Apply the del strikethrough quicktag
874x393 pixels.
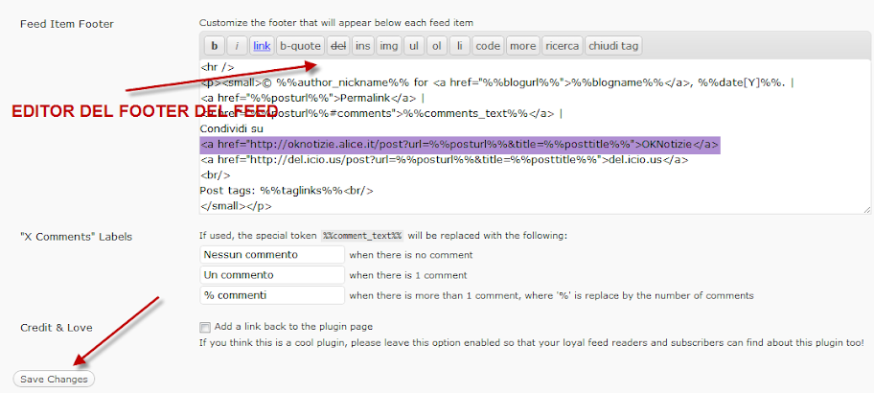(x=338, y=46)
